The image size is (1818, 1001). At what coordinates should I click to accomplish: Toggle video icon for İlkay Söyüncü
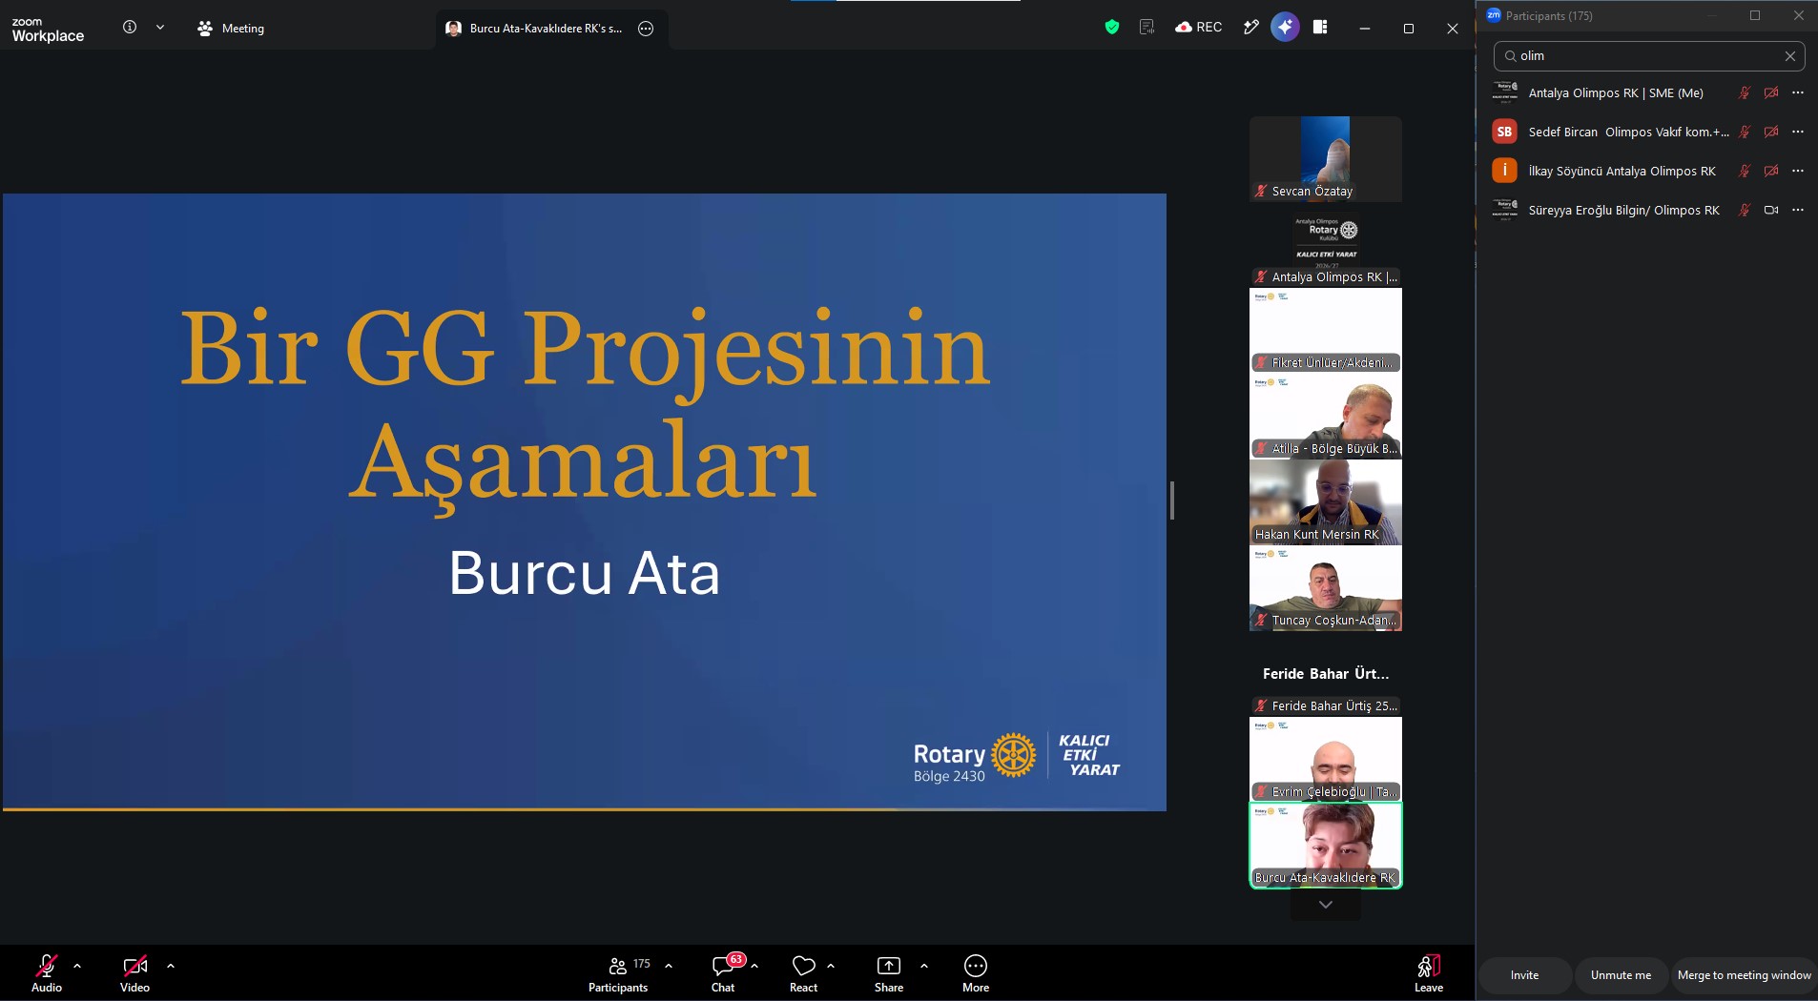[x=1771, y=171]
